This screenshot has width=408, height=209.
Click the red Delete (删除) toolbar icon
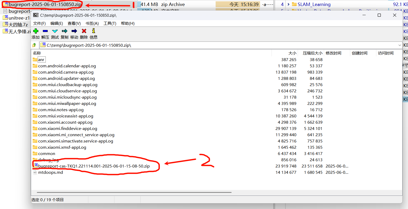84,31
